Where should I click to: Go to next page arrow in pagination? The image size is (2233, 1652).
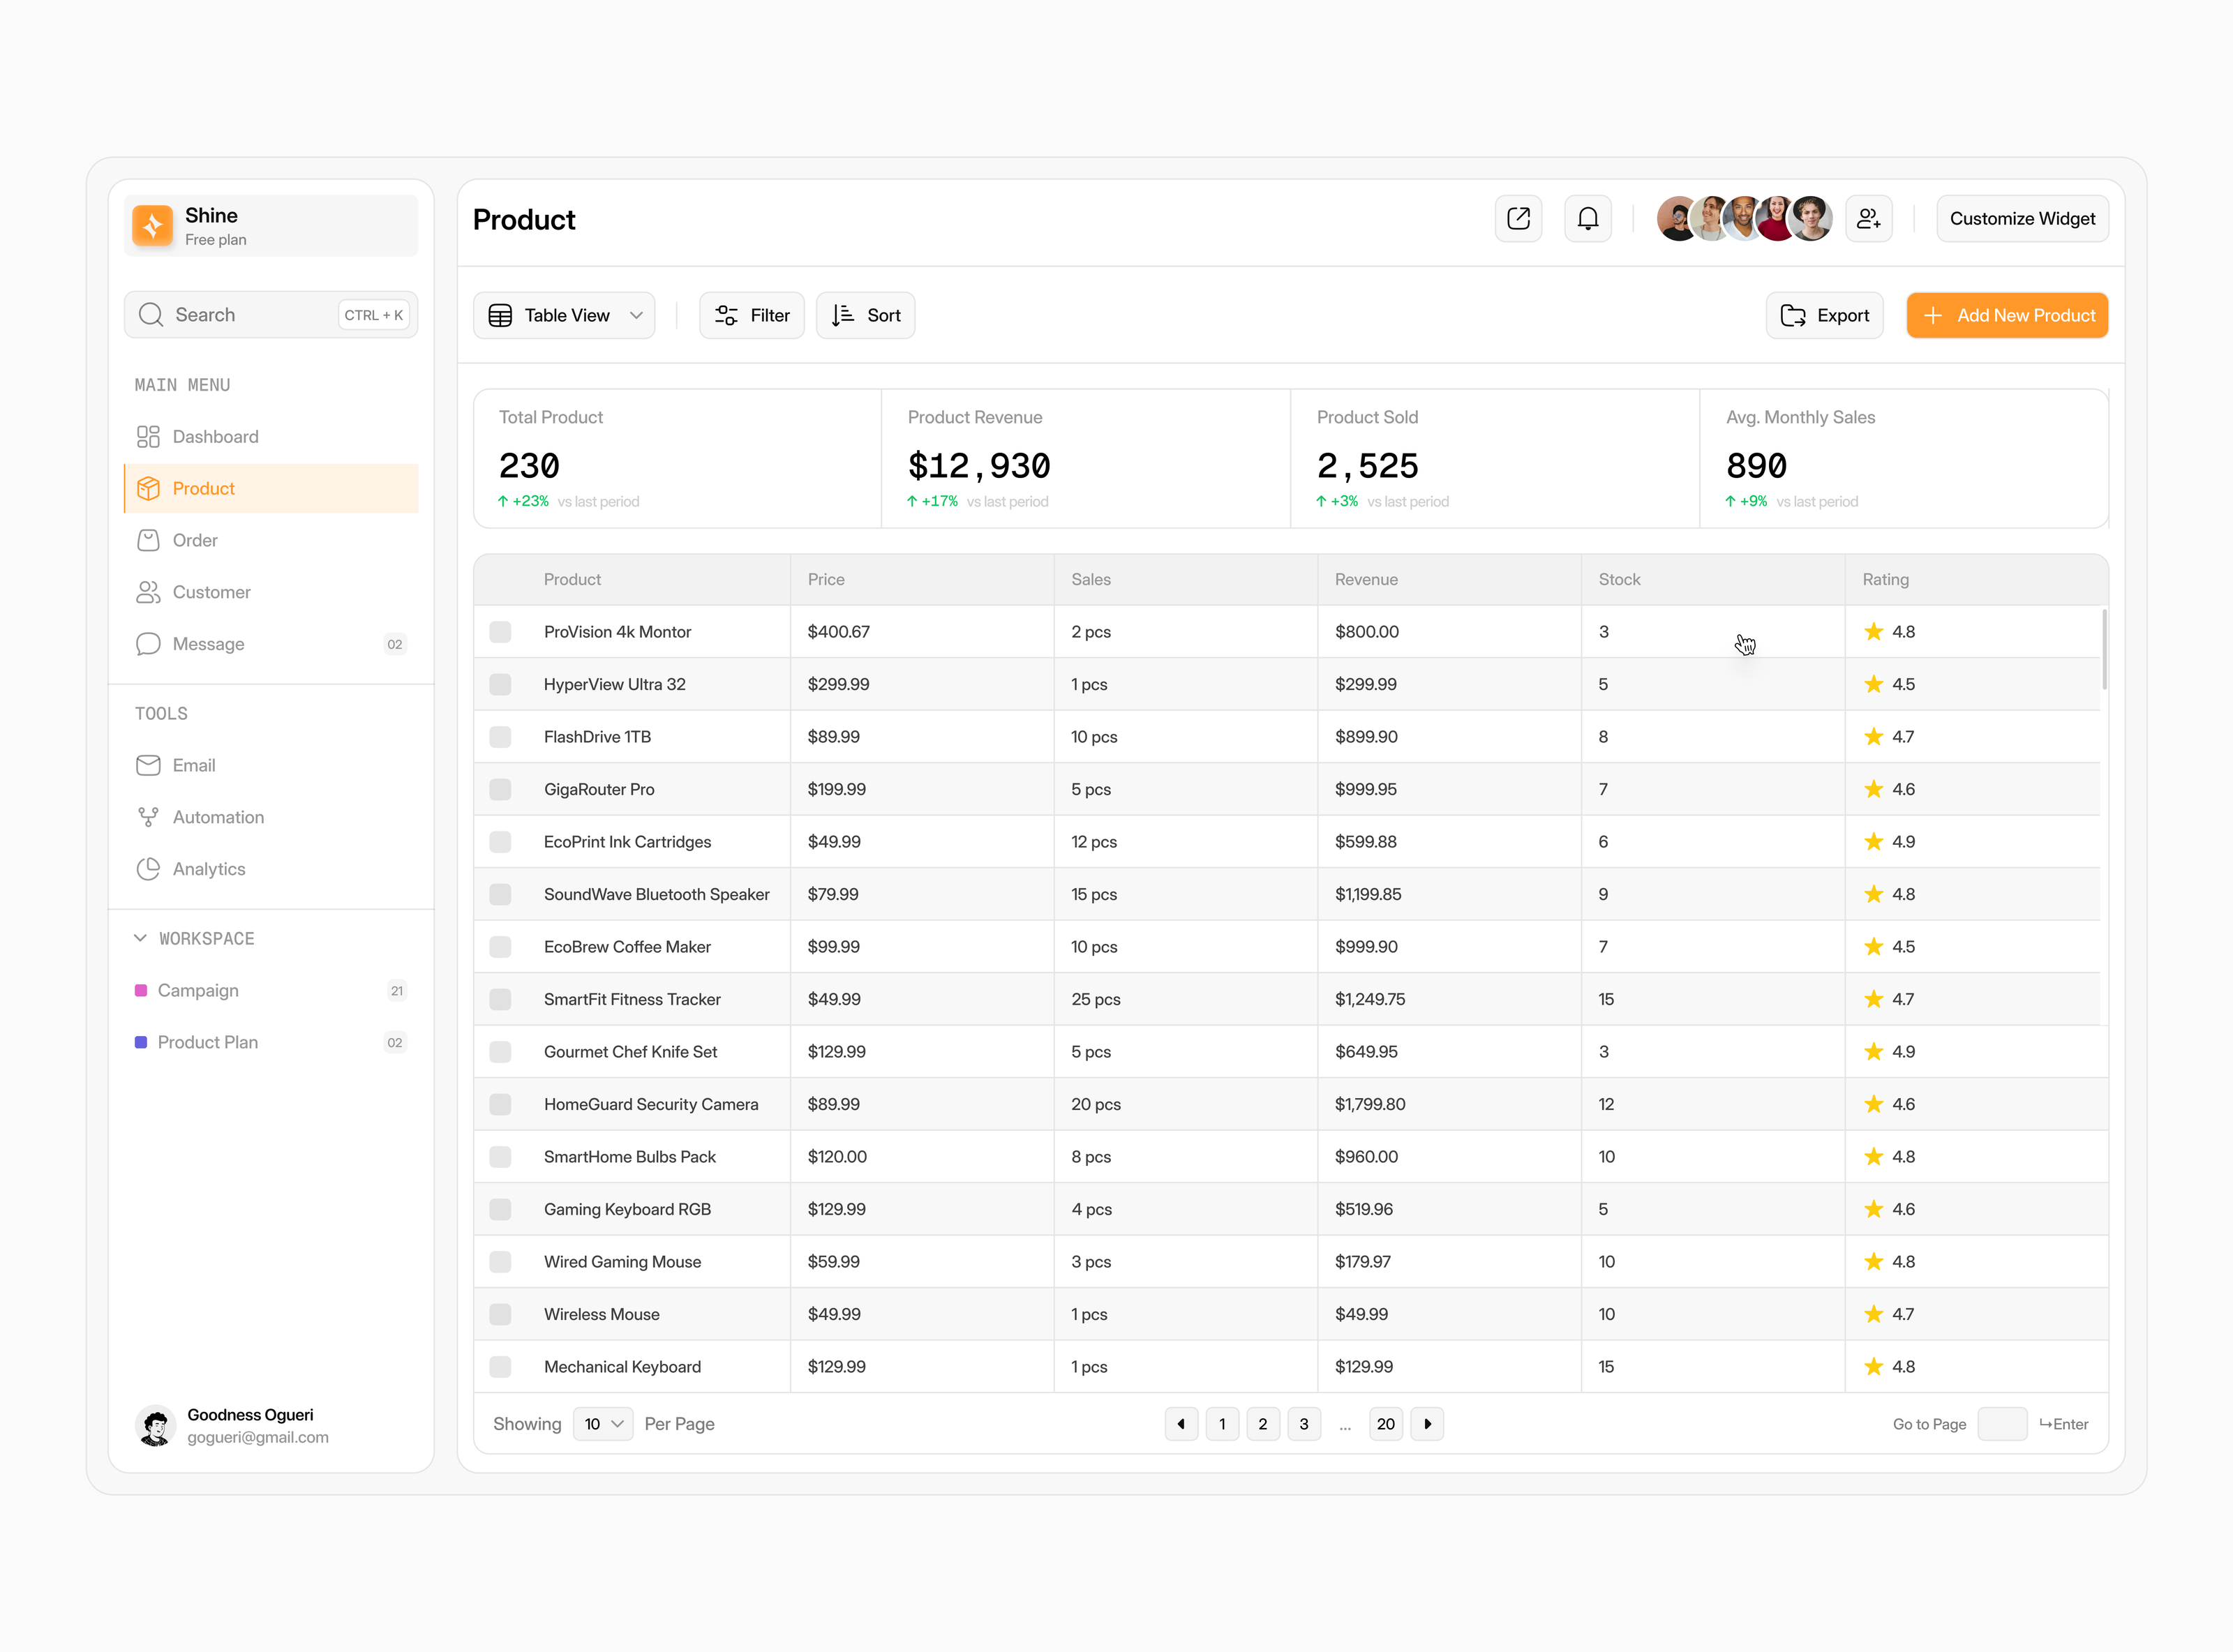[1427, 1424]
